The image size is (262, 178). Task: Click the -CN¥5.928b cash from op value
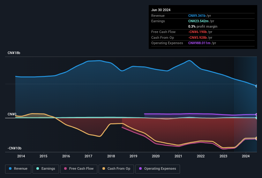[x=198, y=38]
